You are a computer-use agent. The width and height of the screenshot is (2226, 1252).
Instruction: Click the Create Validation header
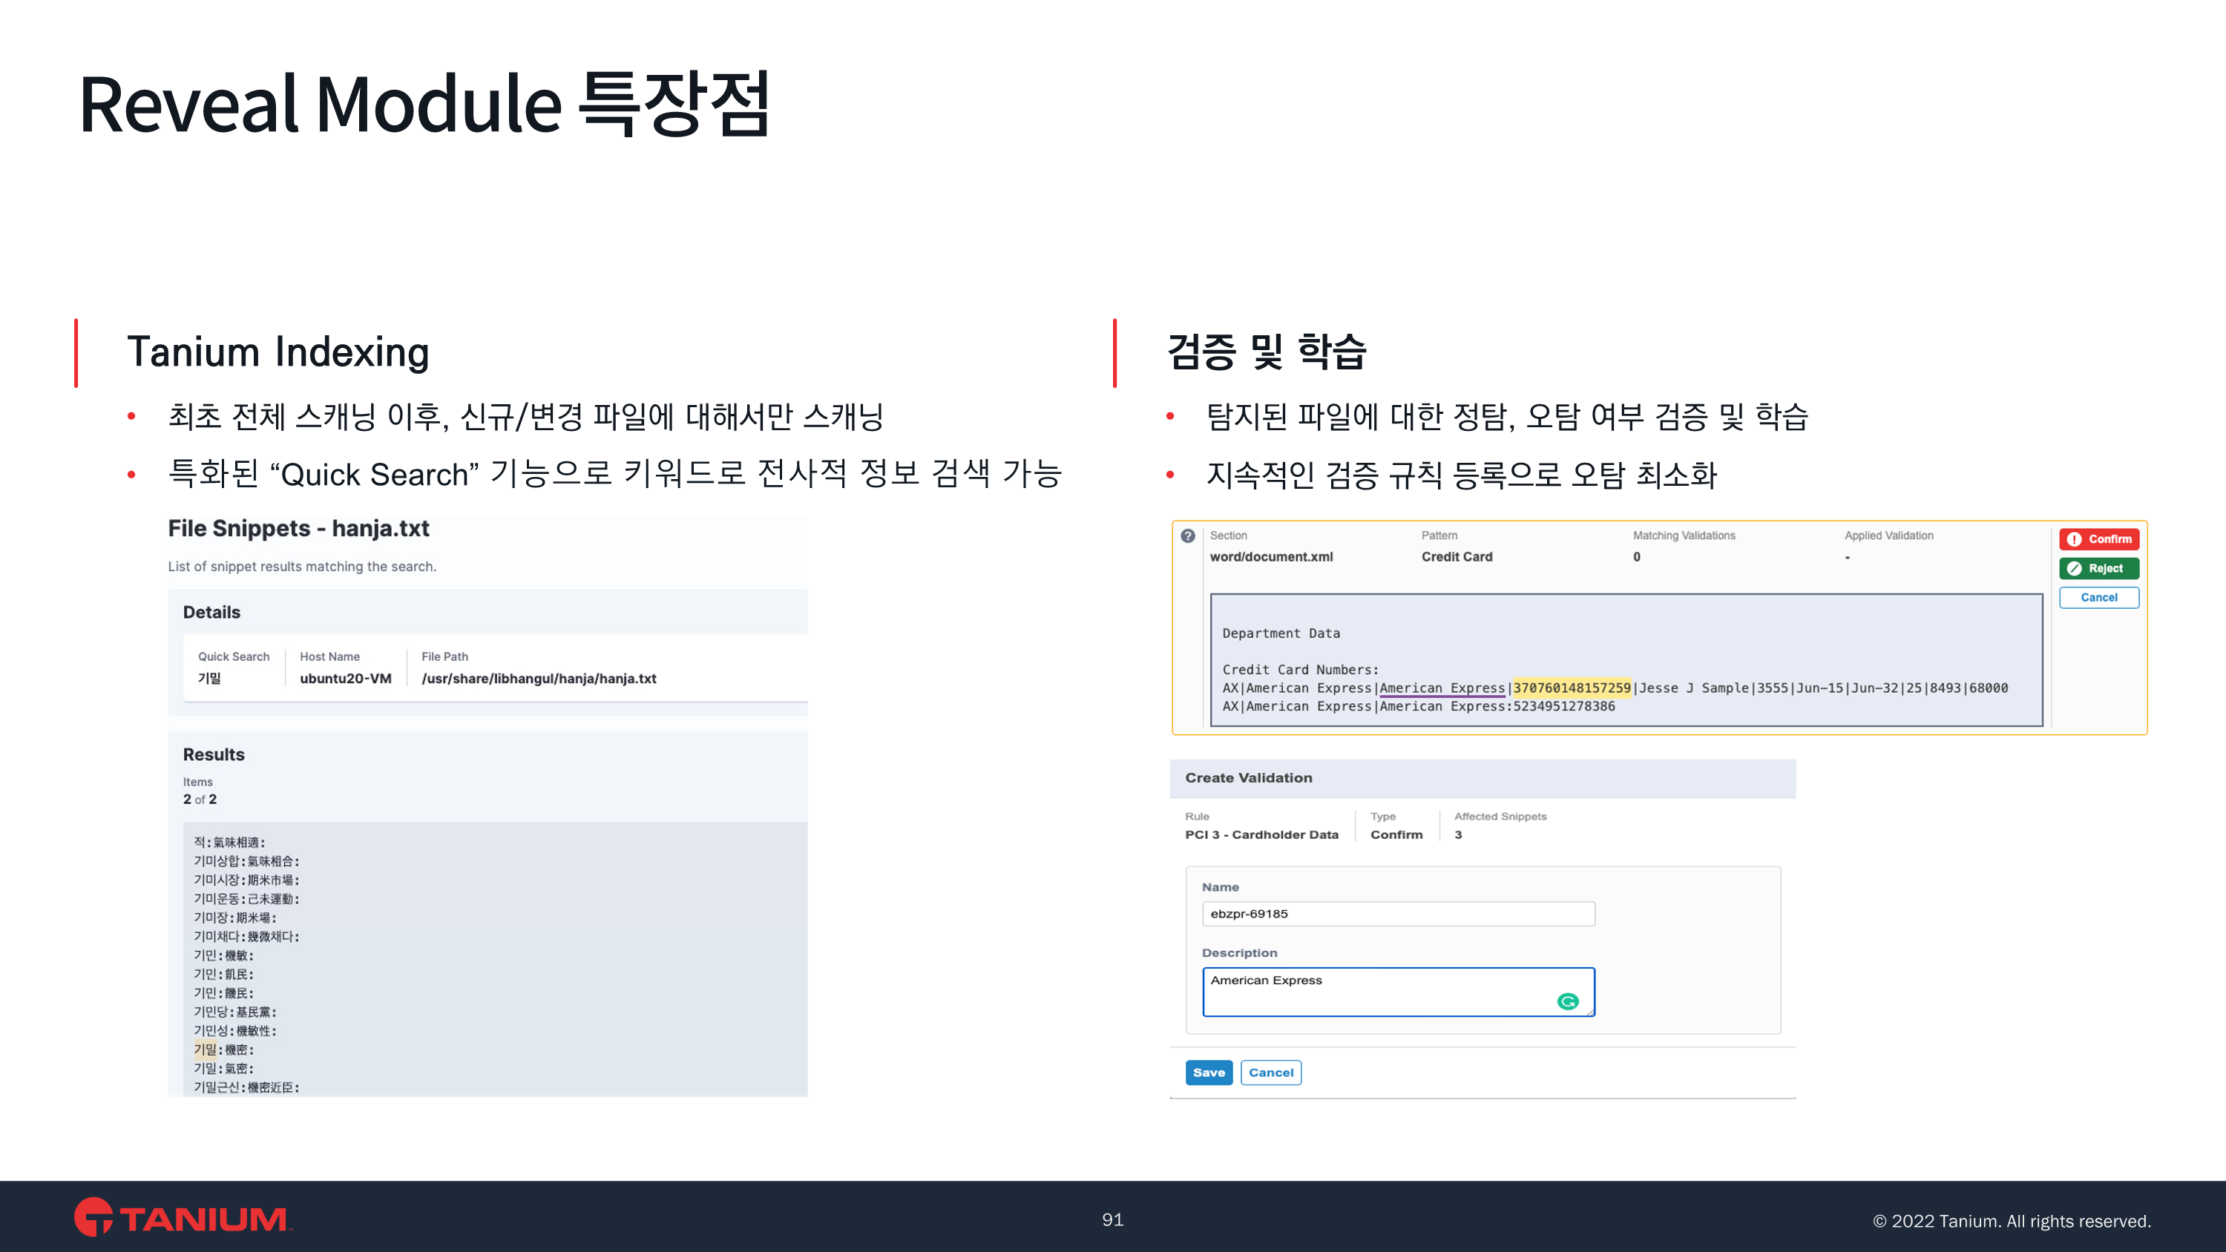coord(1248,777)
